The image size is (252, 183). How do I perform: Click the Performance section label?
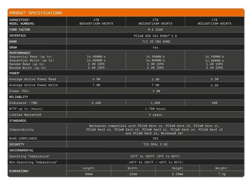pyautogui.click(x=20, y=52)
